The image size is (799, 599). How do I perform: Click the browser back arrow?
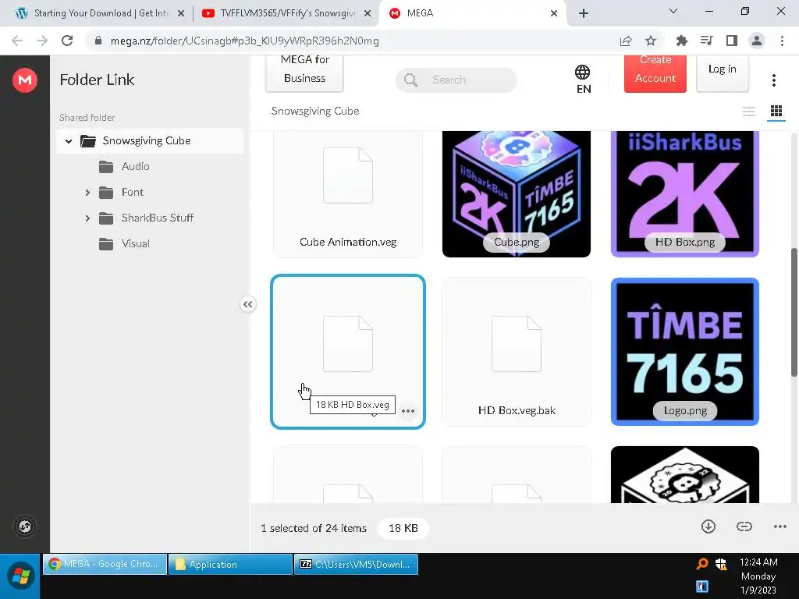(17, 41)
